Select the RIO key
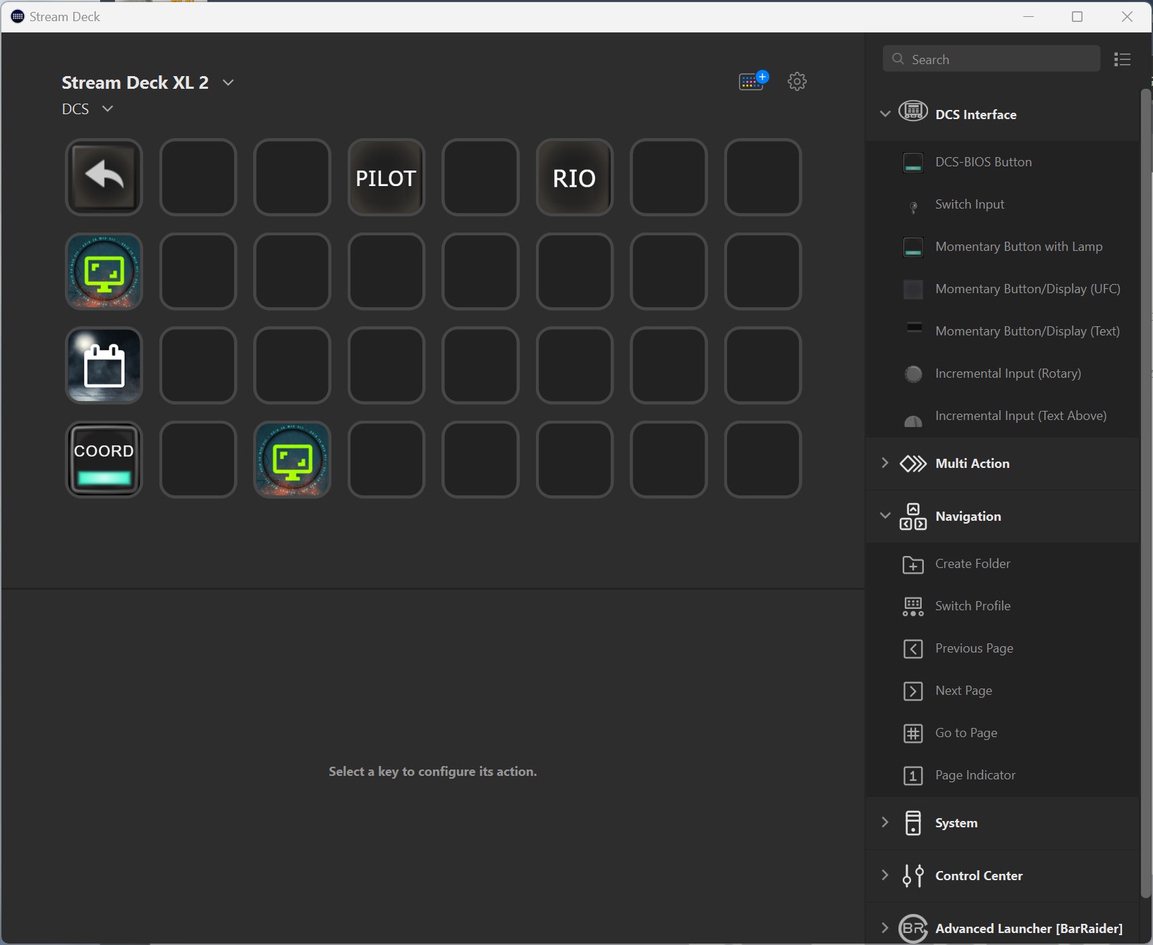1153x945 pixels. [574, 177]
